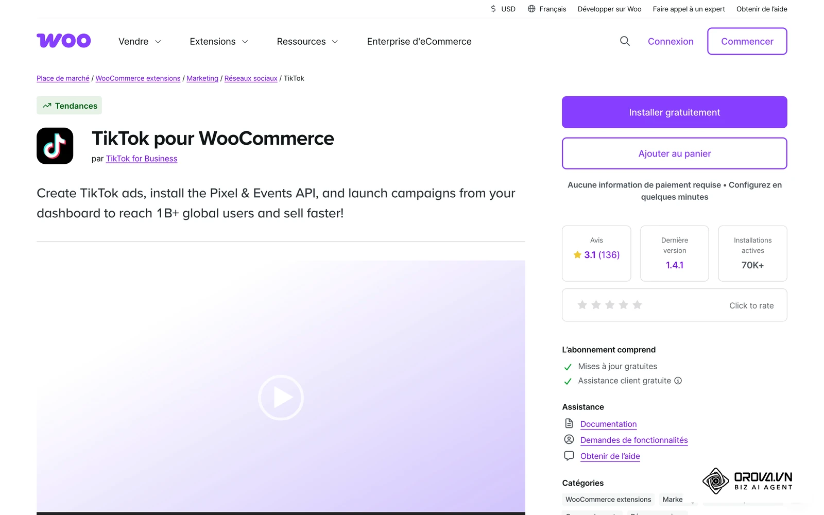Expand the Vendre menu
Image resolution: width=824 pixels, height=515 pixels.
(140, 41)
